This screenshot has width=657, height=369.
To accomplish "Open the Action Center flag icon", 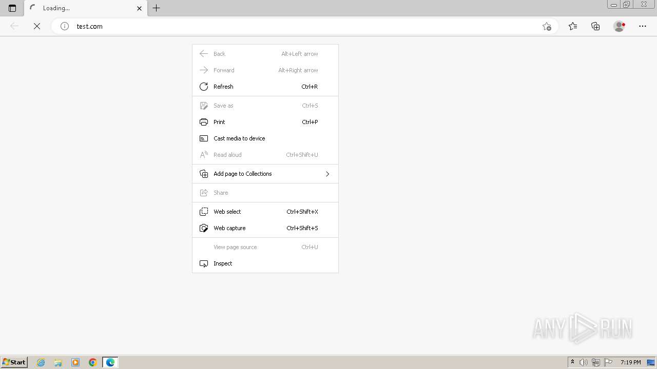I will [608, 362].
